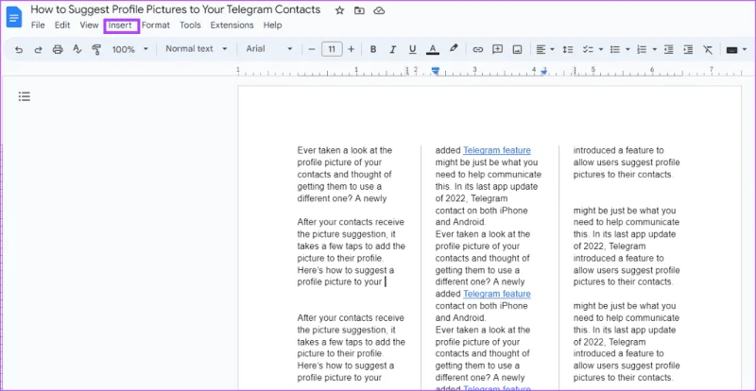Click 'different one? A newly' in the first column
This screenshot has width=756, height=391.
point(342,198)
